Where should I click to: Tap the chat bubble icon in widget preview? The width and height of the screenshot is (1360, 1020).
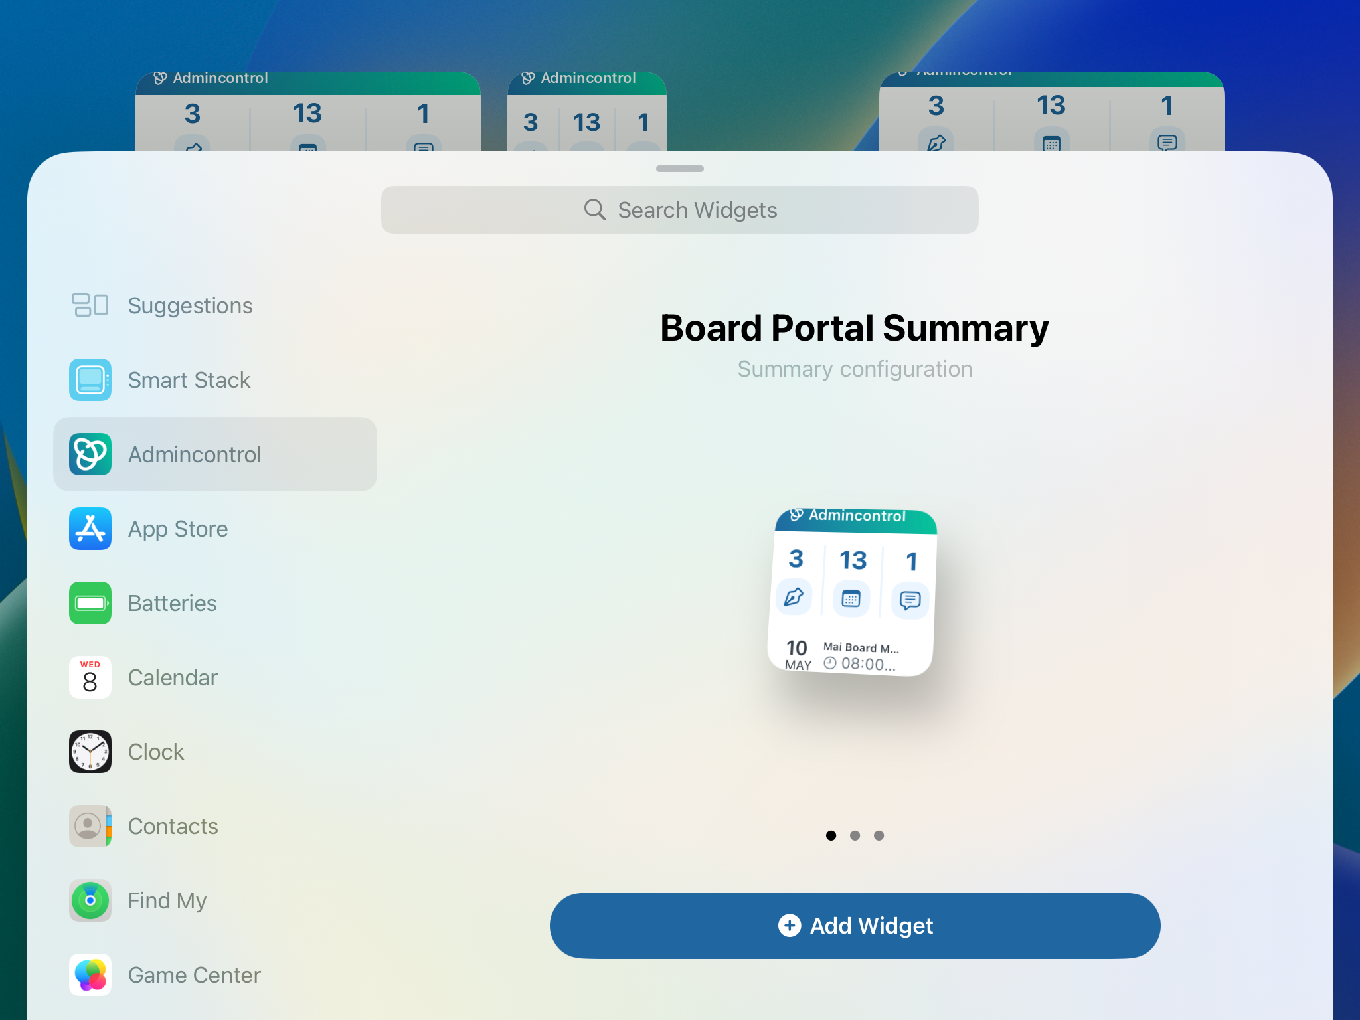(x=910, y=601)
